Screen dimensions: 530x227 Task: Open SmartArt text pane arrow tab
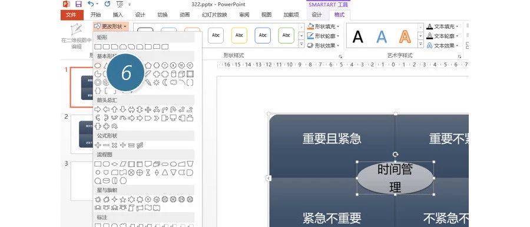(269, 178)
